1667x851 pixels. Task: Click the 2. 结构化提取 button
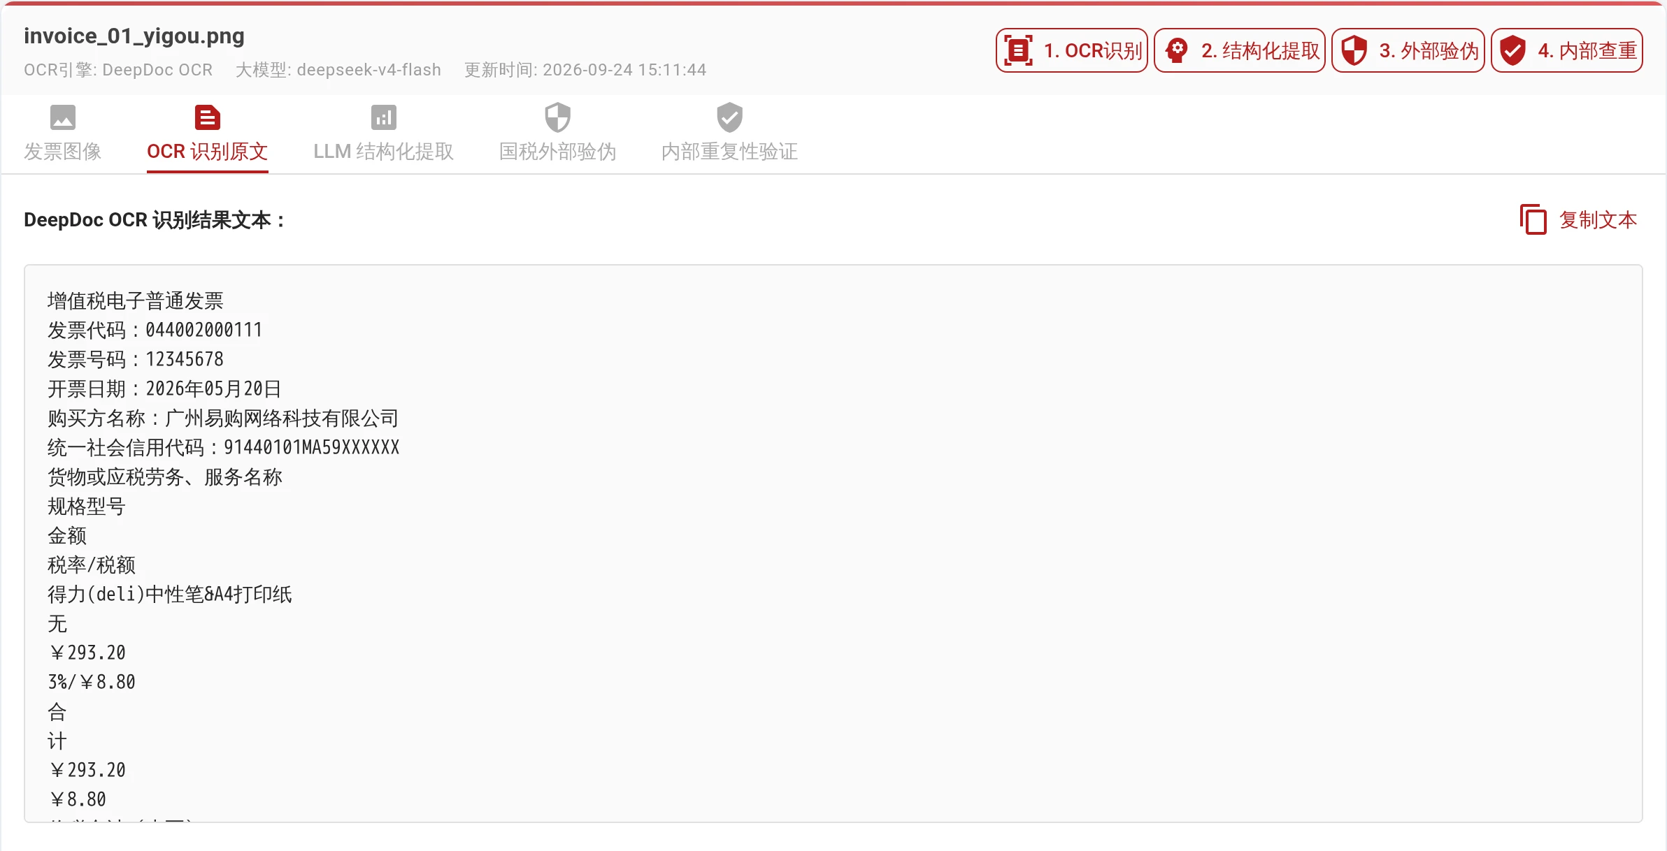tap(1239, 50)
